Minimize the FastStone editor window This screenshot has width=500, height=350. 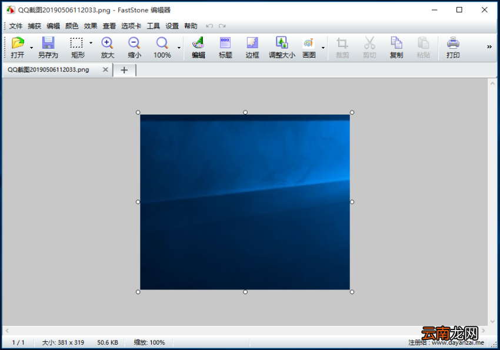point(434,10)
